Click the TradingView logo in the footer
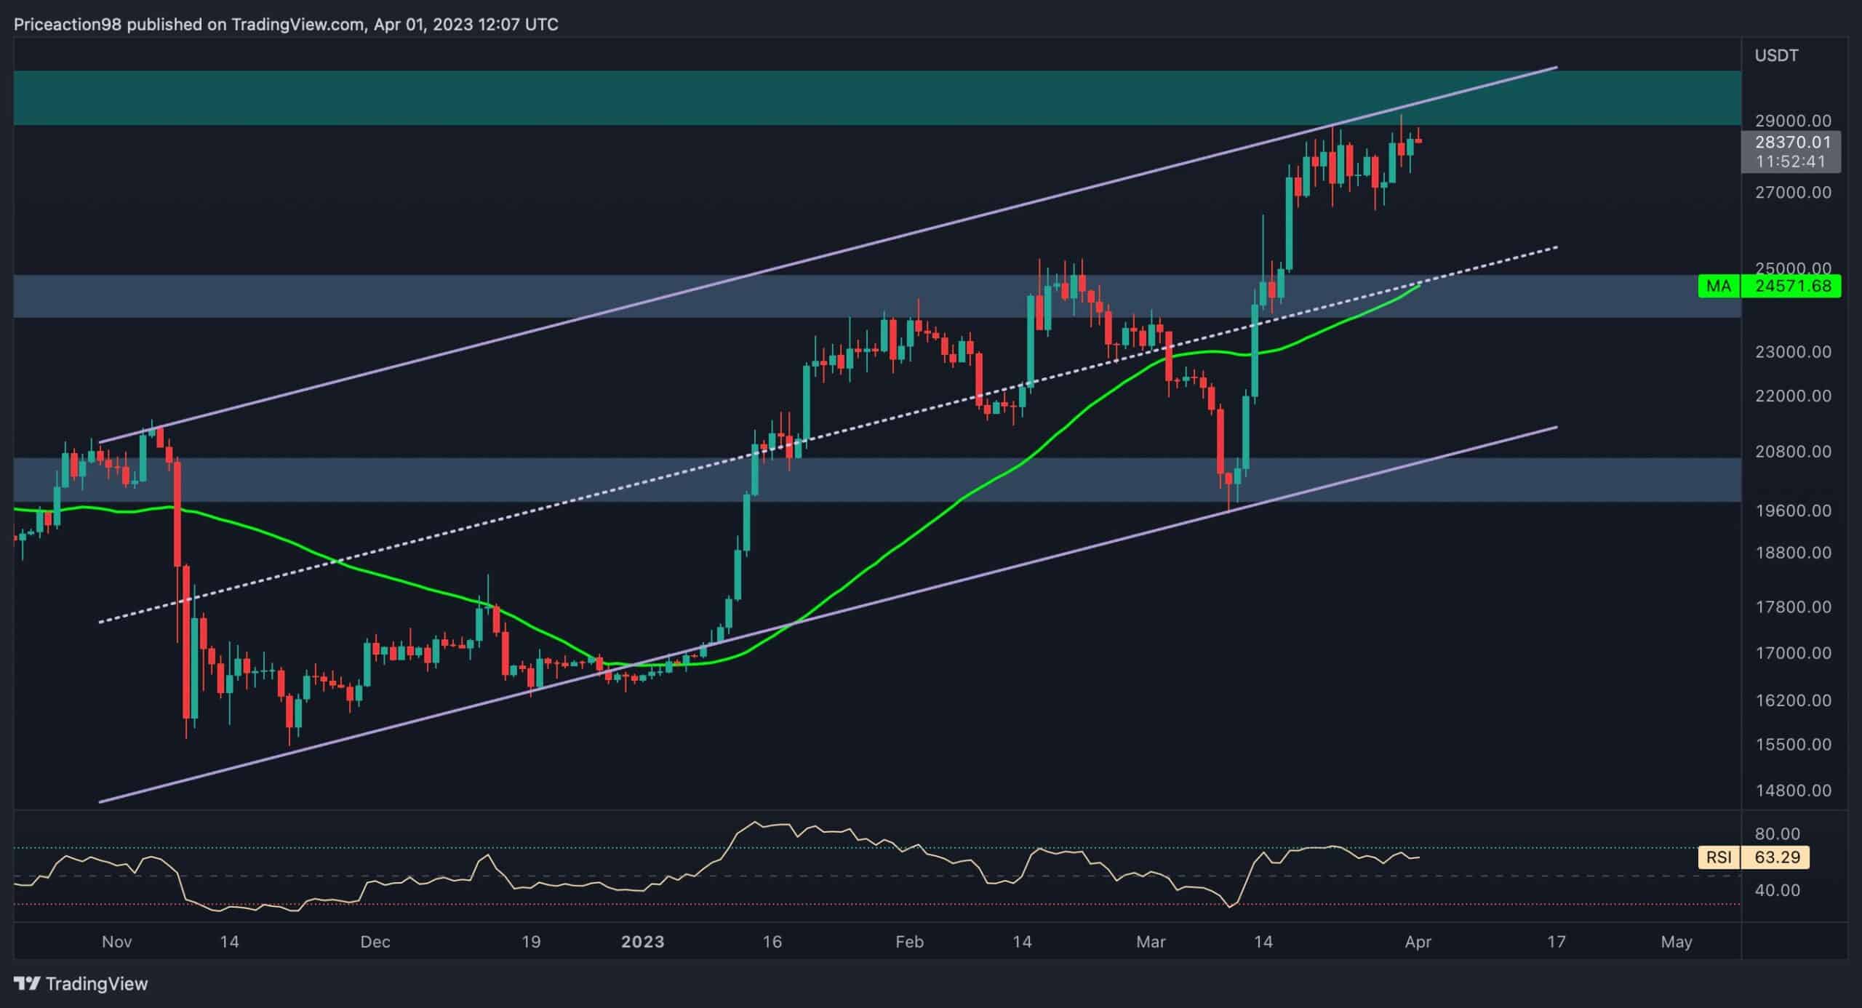This screenshot has width=1862, height=1008. tap(81, 984)
